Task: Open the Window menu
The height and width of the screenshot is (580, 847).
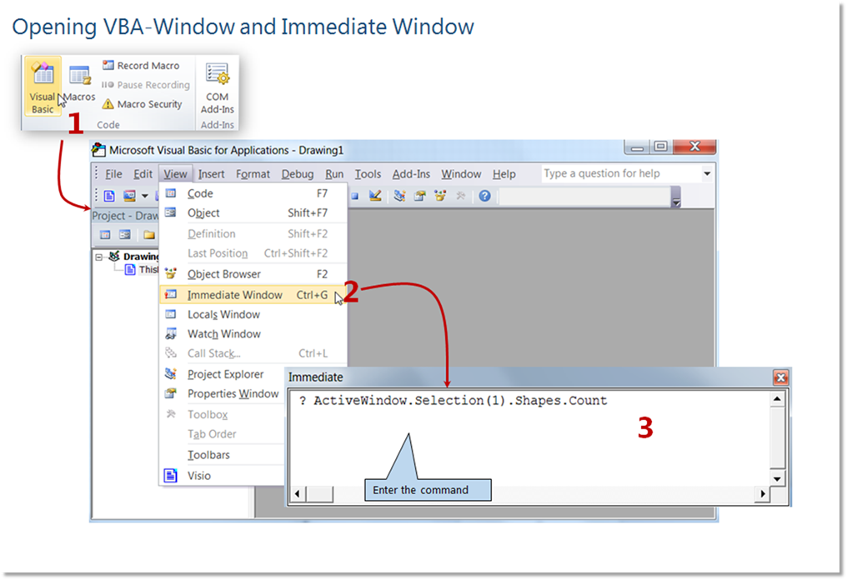Action: tap(461, 174)
